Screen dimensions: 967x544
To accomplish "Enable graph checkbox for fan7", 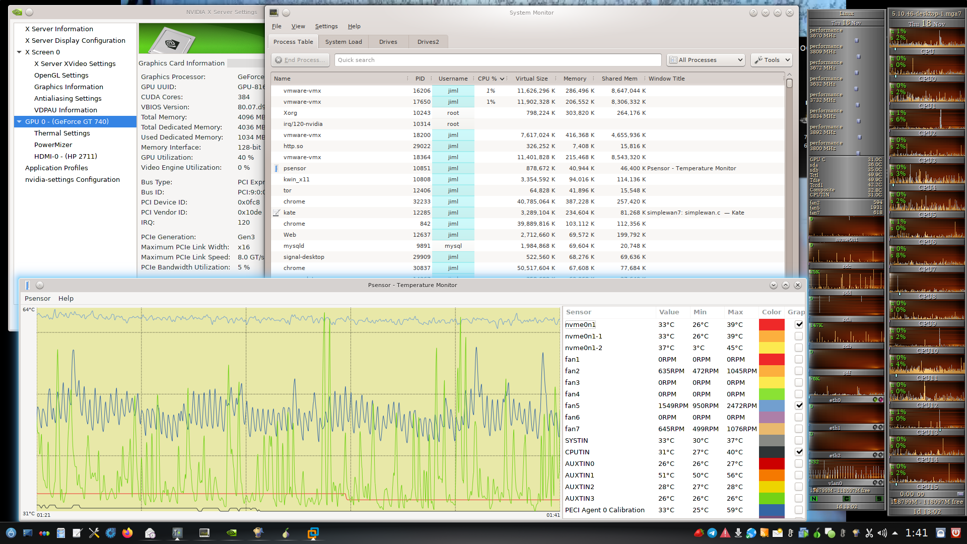I will [x=799, y=429].
